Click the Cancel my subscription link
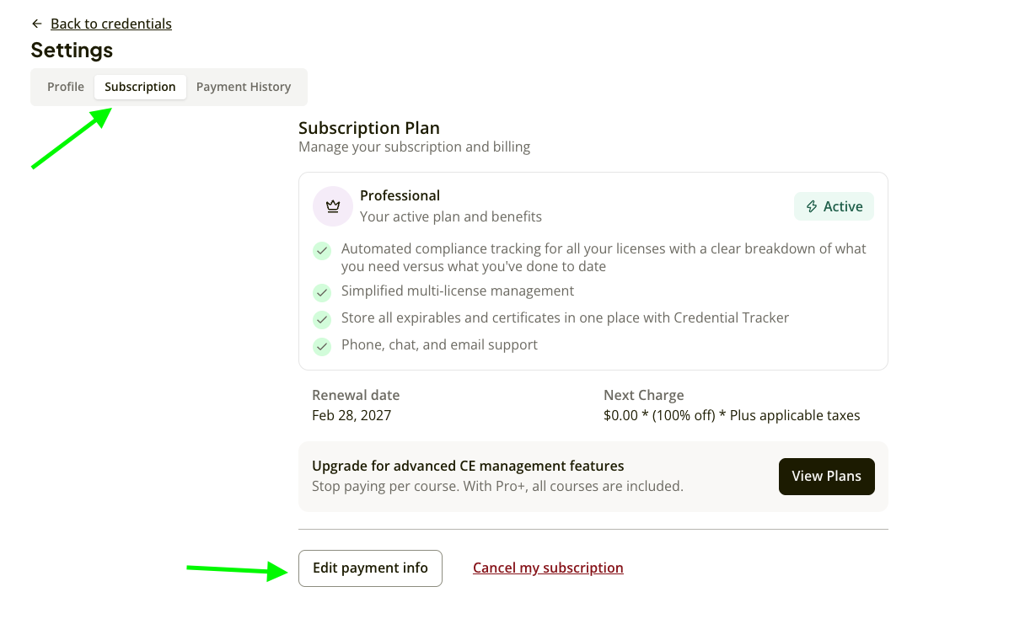This screenshot has width=1009, height=624. tap(548, 568)
